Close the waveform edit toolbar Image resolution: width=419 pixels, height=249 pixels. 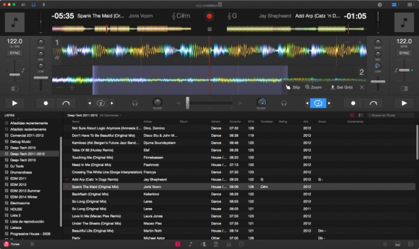coord(362,87)
